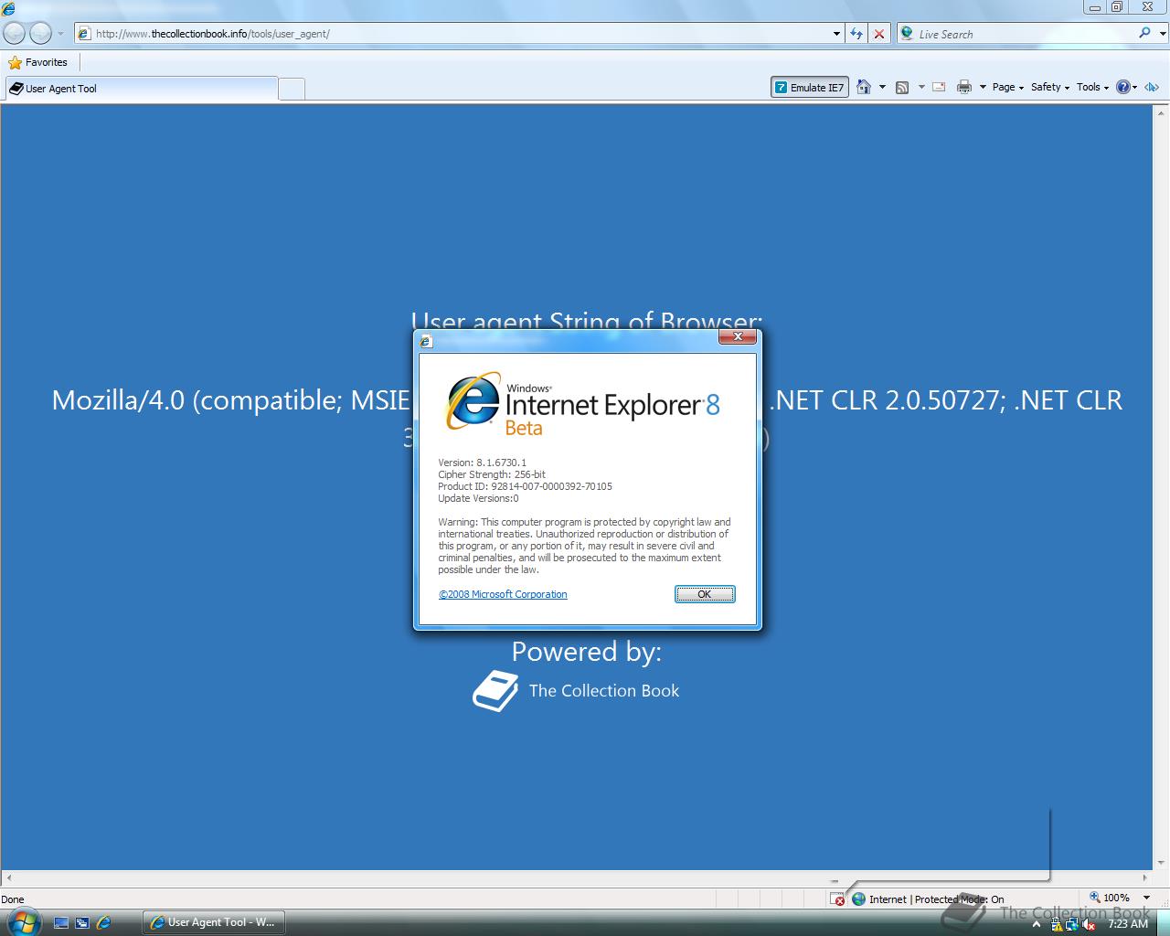Click The Collection Book logo link
This screenshot has width=1170, height=936.
point(576,691)
